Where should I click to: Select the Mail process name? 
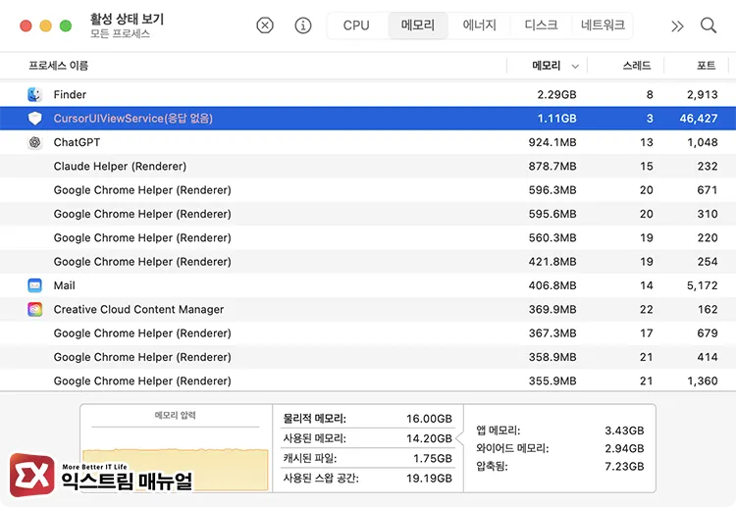(65, 285)
